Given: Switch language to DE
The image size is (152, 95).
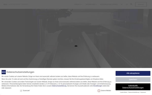Looking at the screenshot, I should (122, 4).
